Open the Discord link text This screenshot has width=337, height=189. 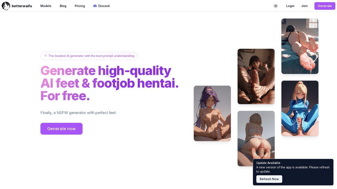point(104,6)
